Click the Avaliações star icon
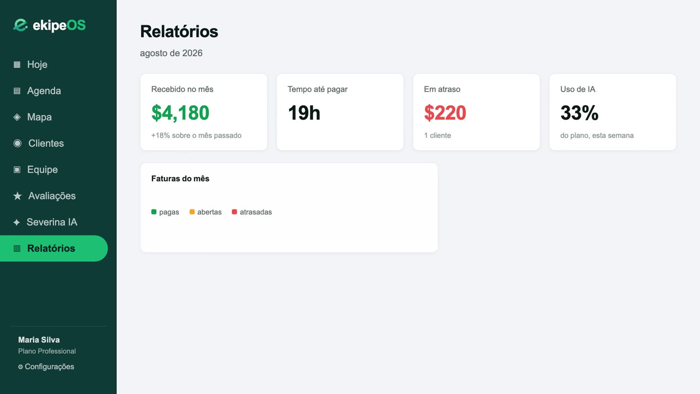Viewport: 700px width, 394px height. tap(17, 196)
